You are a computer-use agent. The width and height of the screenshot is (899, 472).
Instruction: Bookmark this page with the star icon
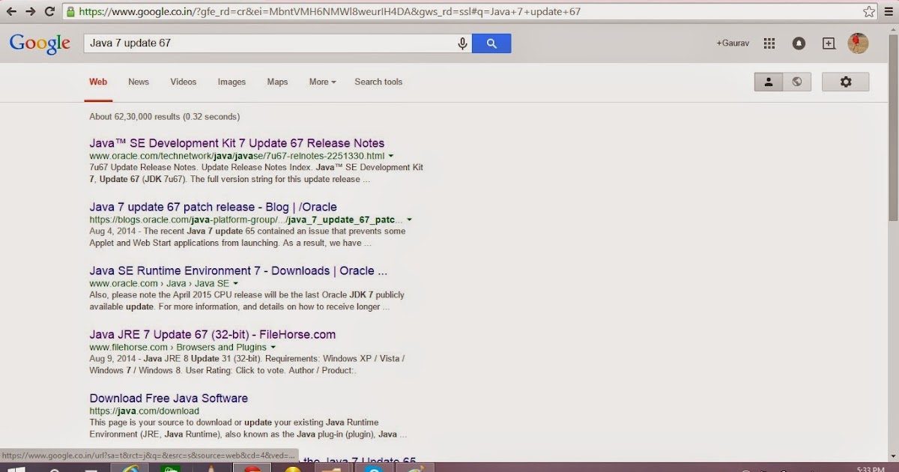click(x=869, y=11)
